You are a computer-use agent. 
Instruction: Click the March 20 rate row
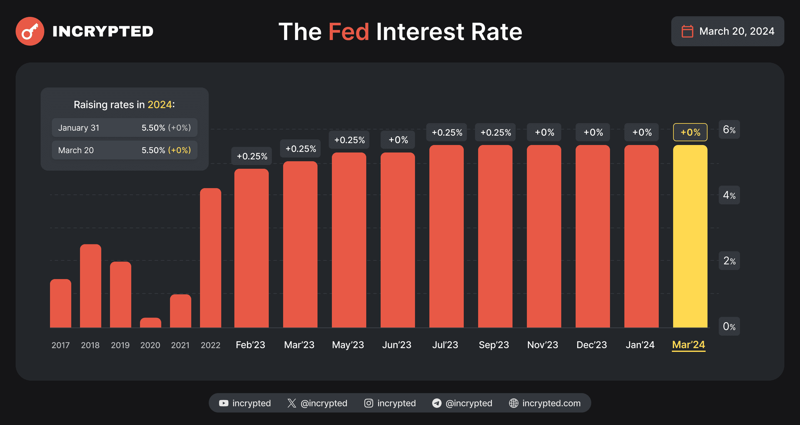click(124, 150)
